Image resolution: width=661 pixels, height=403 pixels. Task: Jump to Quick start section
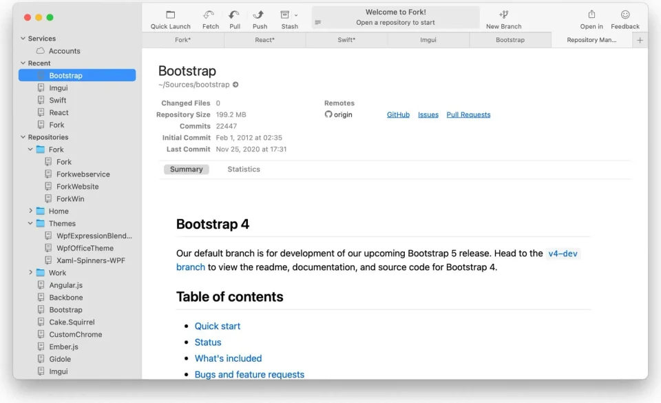tap(217, 327)
